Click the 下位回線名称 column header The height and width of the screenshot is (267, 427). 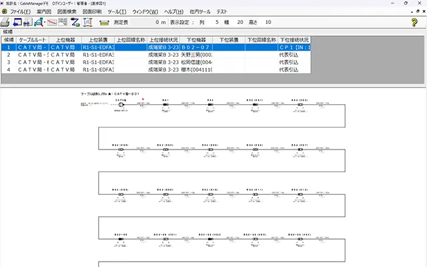[x=261, y=40]
